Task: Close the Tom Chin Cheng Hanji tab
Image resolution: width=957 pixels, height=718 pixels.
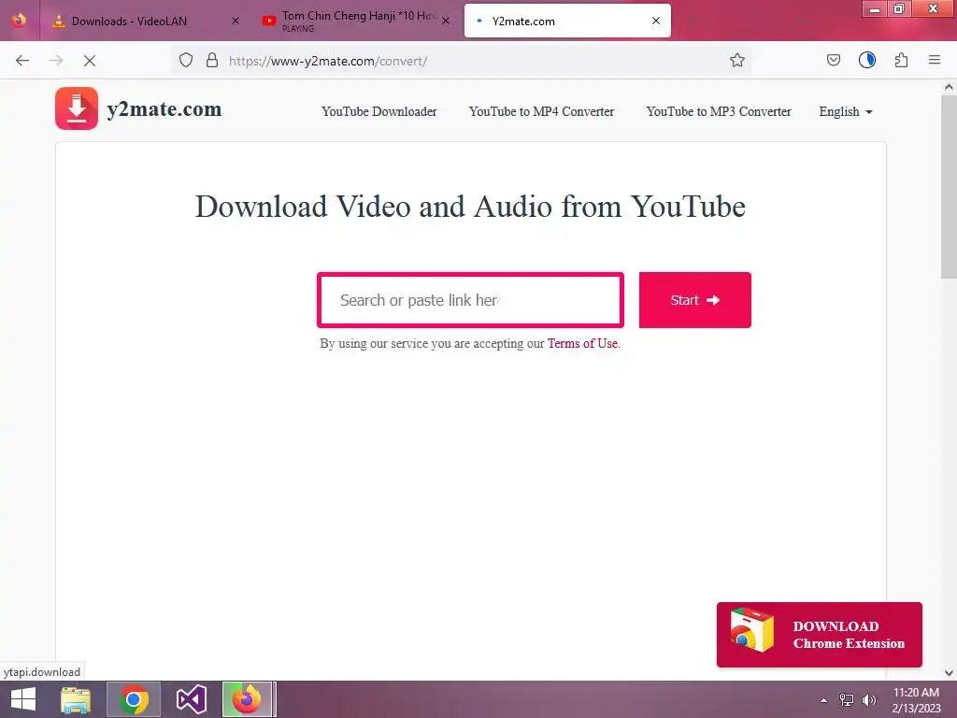Action: coord(446,21)
